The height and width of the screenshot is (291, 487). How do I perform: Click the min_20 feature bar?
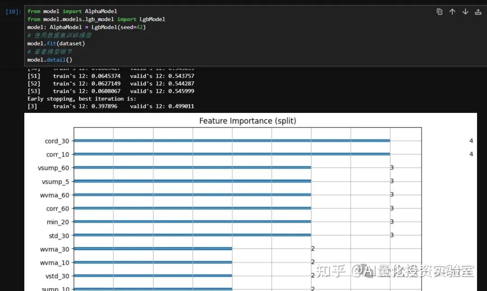coord(192,222)
